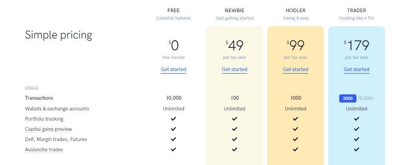Select the TRADER plan heading
Image resolution: width=394 pixels, height=165 pixels.
point(357,11)
